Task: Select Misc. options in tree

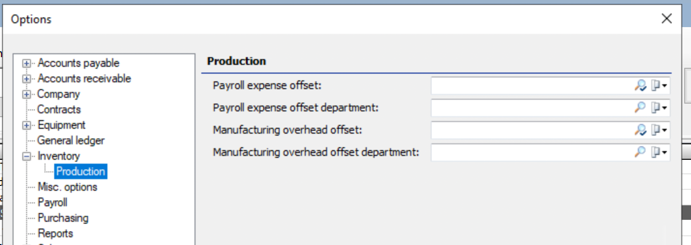Action: [67, 187]
